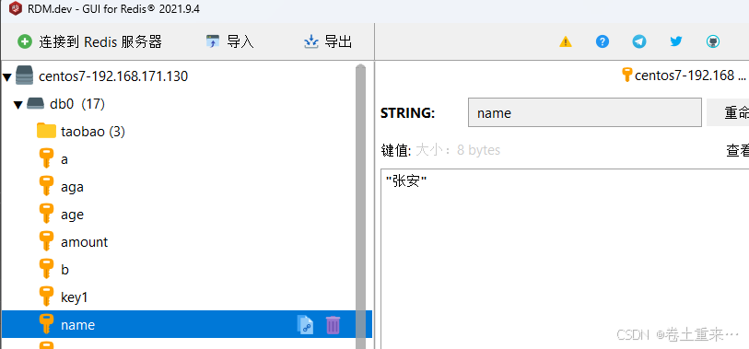The image size is (749, 349).
Task: Collapse the centos7-192.168.171.130 server node
Action: (x=7, y=76)
